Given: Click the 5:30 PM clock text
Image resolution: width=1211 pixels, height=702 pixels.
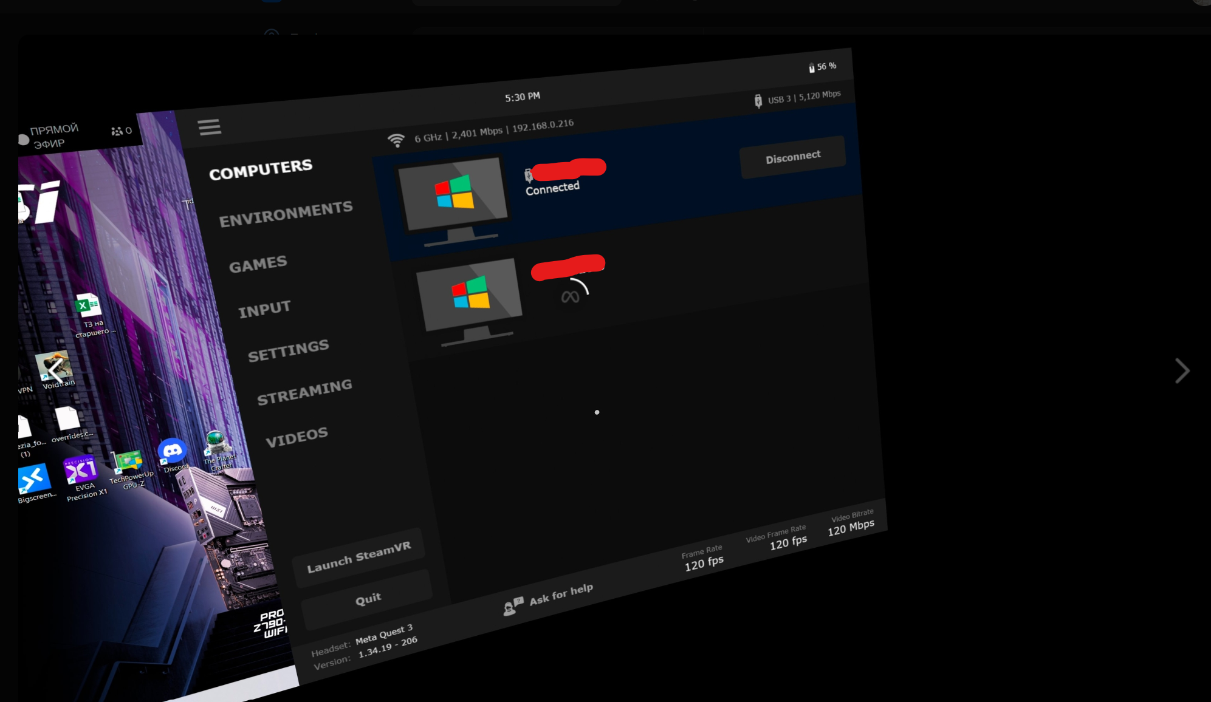Looking at the screenshot, I should 523,97.
